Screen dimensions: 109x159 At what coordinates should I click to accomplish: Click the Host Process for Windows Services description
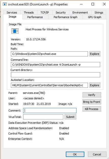coord(47,29)
